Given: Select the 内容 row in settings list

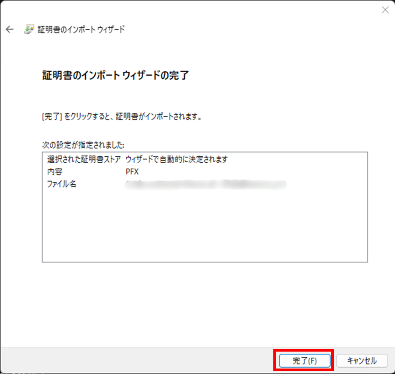Looking at the screenshot, I should tap(55, 172).
